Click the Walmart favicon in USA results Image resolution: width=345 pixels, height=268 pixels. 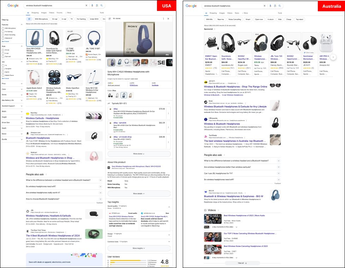(x=28, y=153)
